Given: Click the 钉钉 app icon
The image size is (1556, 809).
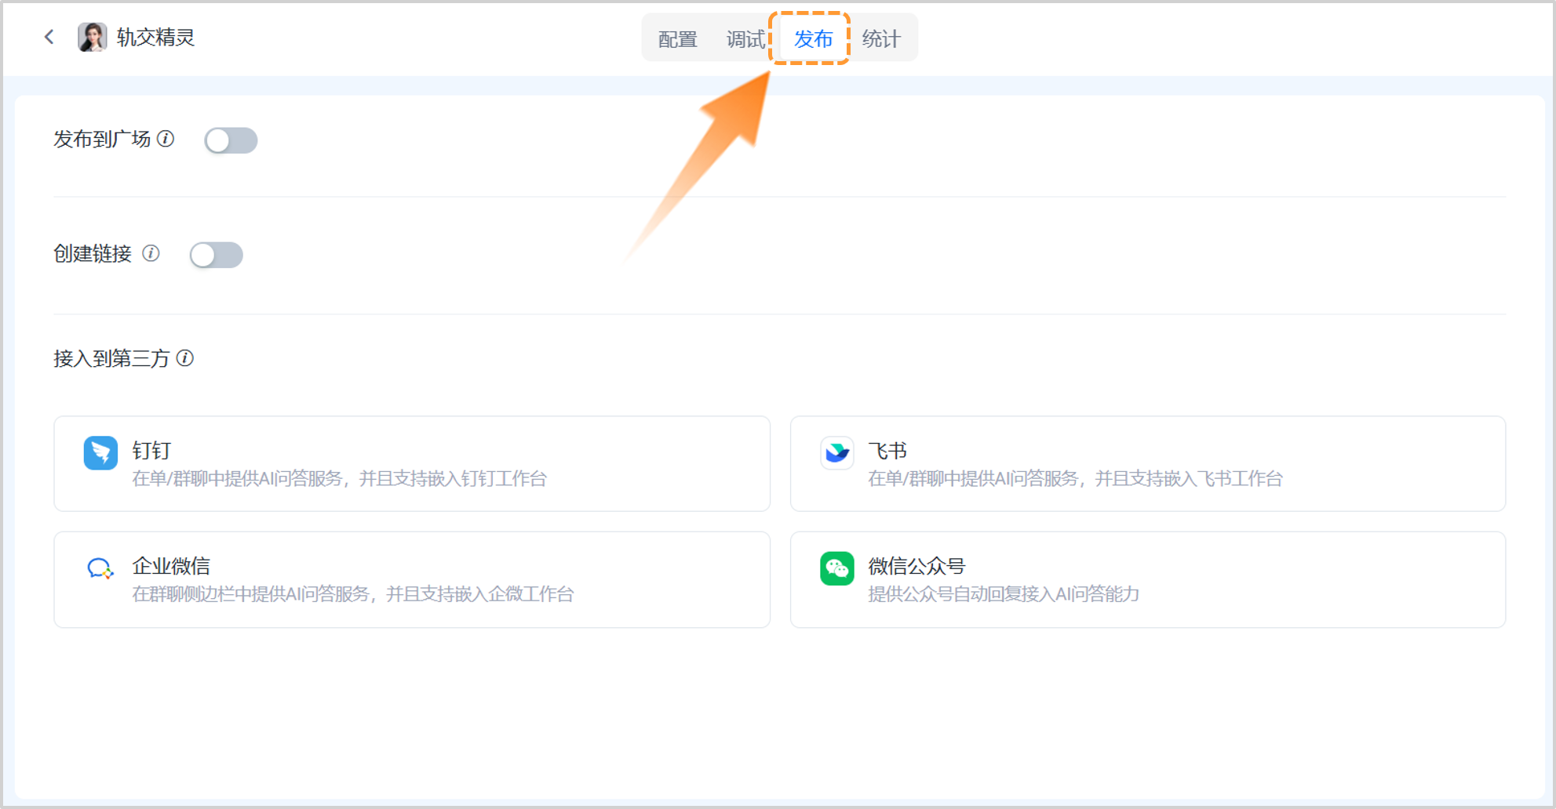Looking at the screenshot, I should [100, 453].
